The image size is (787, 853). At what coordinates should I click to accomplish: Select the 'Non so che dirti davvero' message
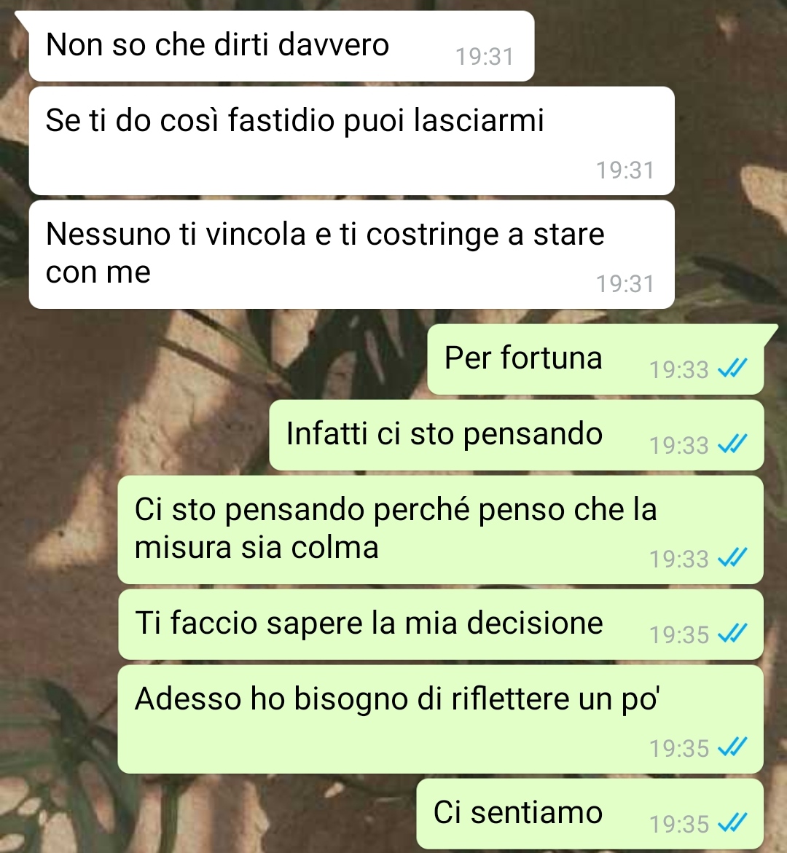click(x=281, y=46)
